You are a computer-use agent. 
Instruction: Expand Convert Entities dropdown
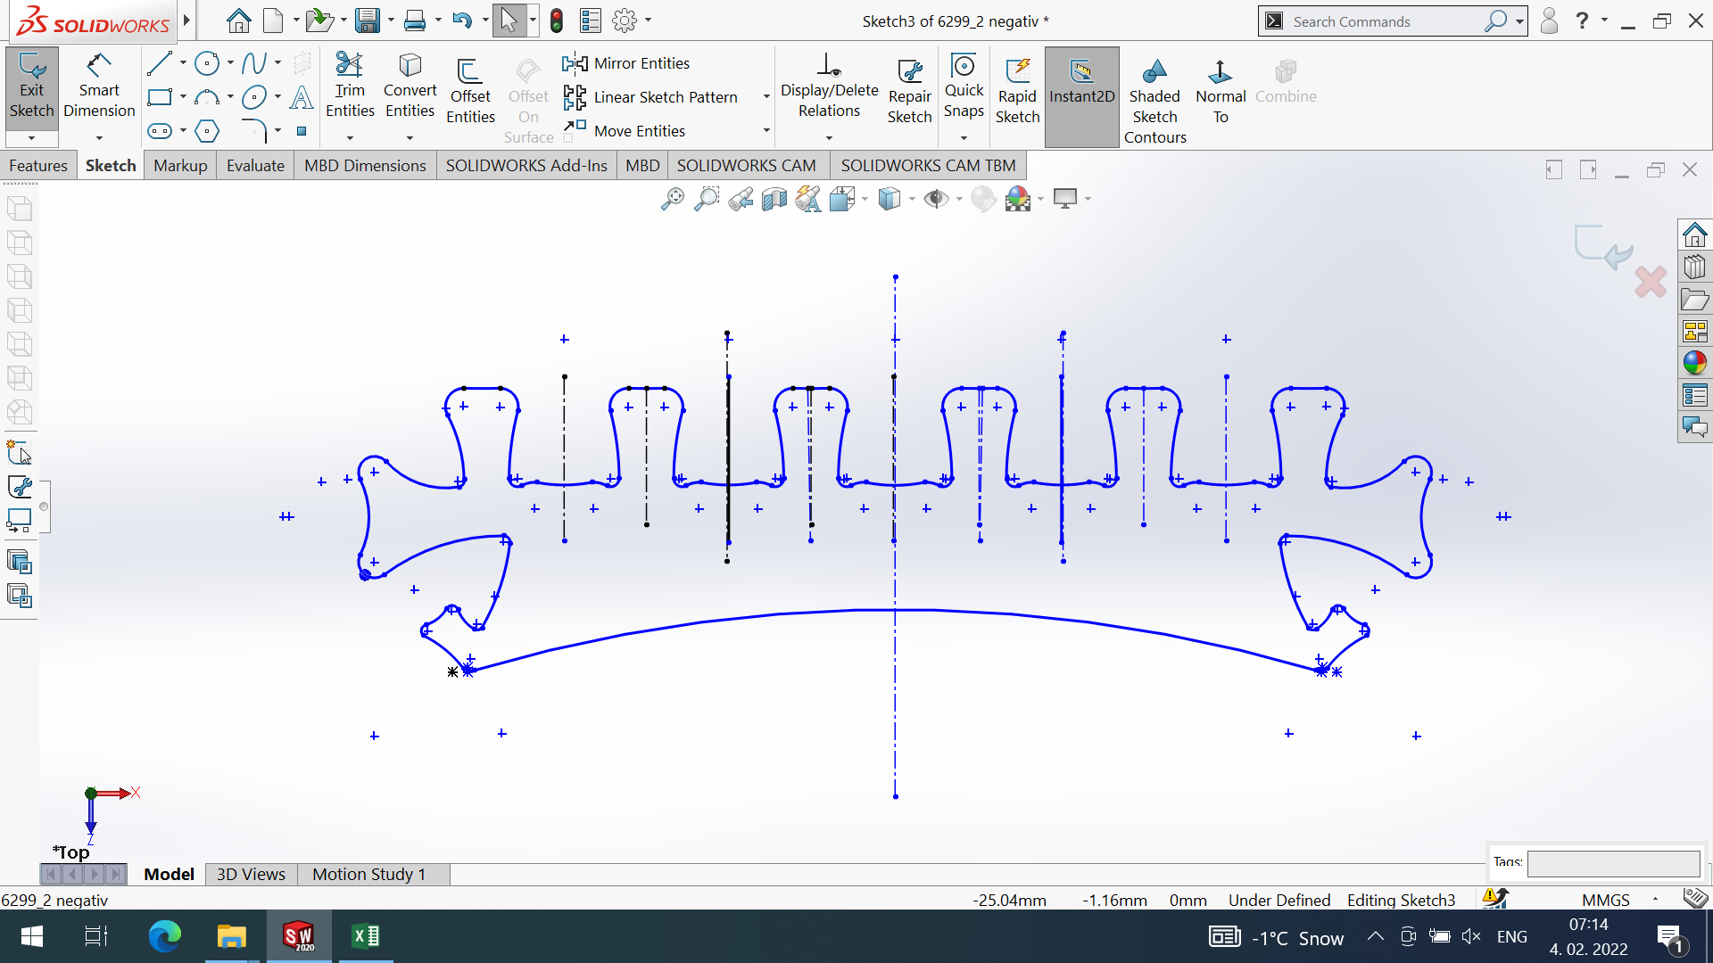coord(410,138)
